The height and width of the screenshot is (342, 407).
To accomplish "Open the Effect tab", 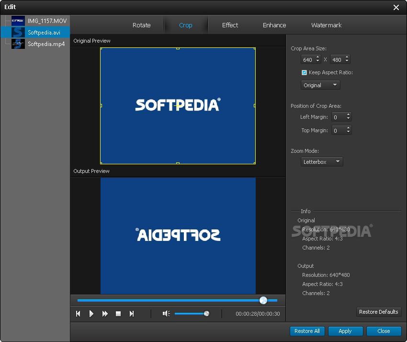I will coord(230,25).
